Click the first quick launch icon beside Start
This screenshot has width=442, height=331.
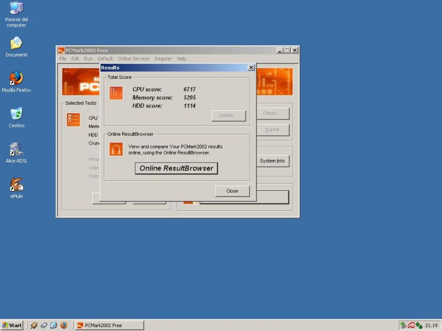coord(34,325)
